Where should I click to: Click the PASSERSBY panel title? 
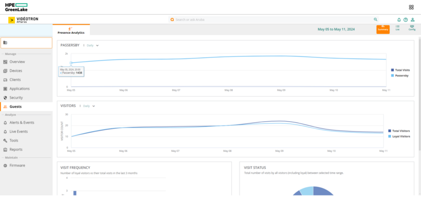coord(70,45)
